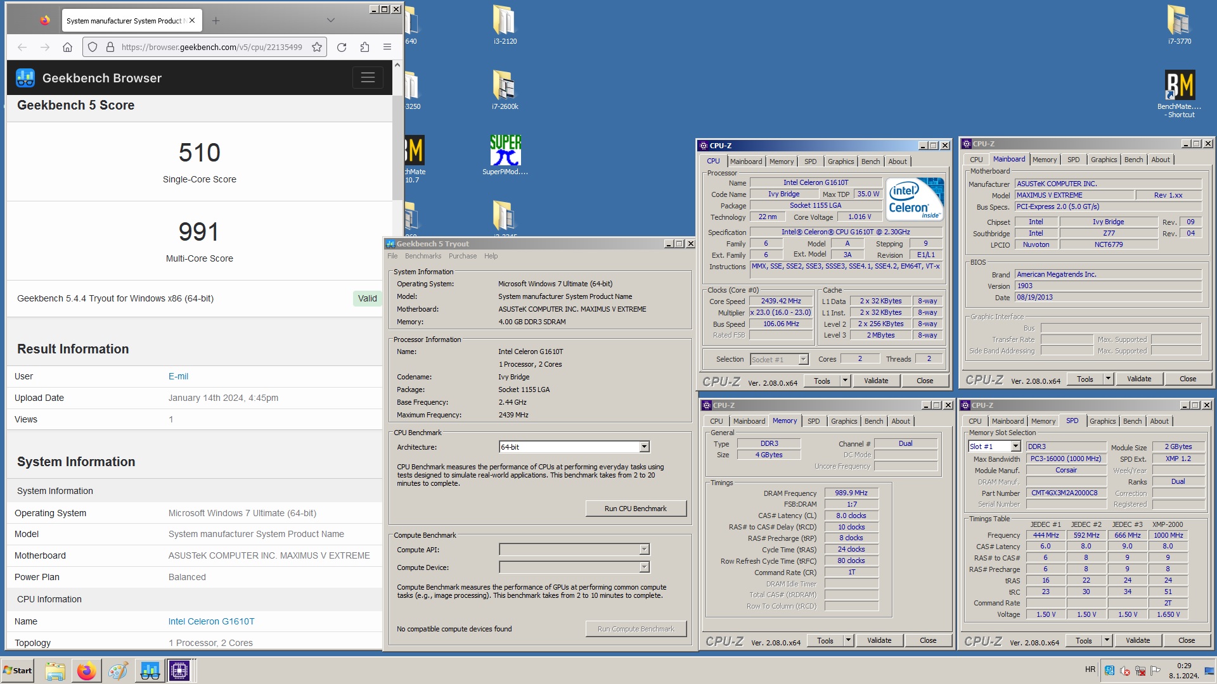Screen dimensions: 1217x684
Task: Click Close in CPU-Z Mainboard window
Action: (x=1188, y=379)
